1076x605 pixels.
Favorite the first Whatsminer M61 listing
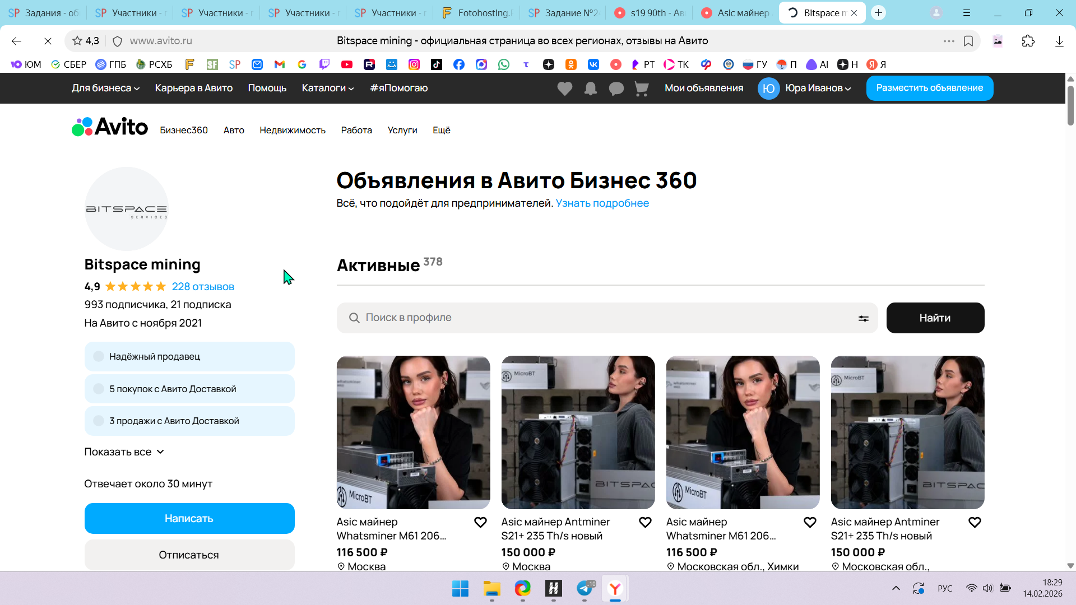coord(480,522)
